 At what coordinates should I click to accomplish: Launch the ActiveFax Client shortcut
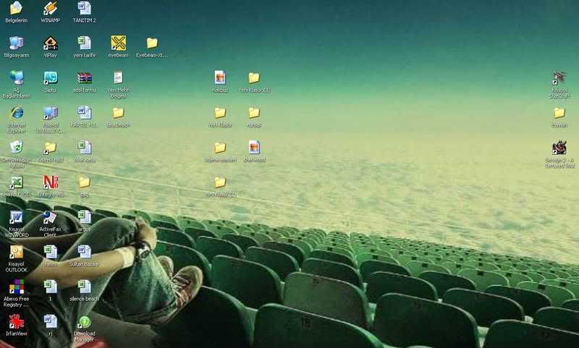[50, 217]
